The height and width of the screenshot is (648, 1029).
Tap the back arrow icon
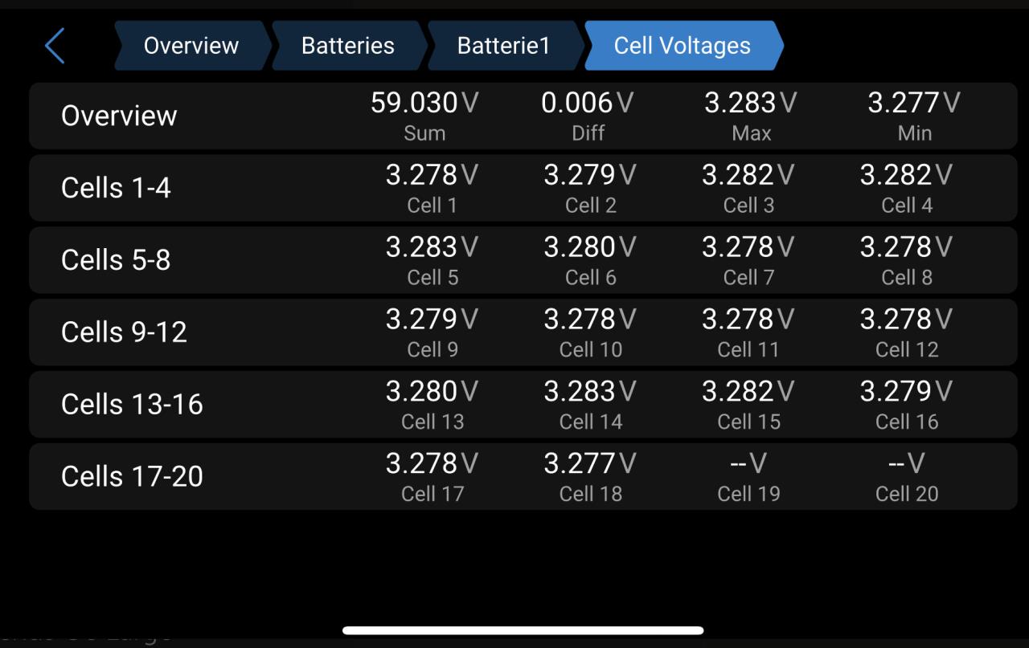coord(55,46)
